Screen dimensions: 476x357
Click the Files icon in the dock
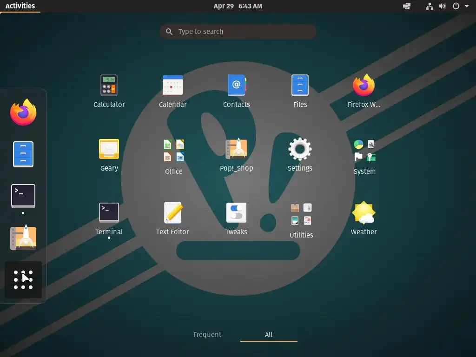pyautogui.click(x=23, y=154)
